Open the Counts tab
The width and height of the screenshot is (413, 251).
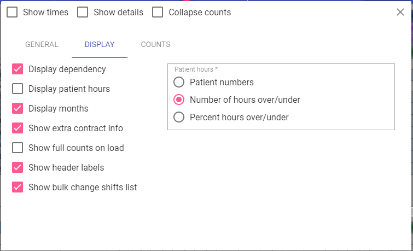tap(155, 45)
